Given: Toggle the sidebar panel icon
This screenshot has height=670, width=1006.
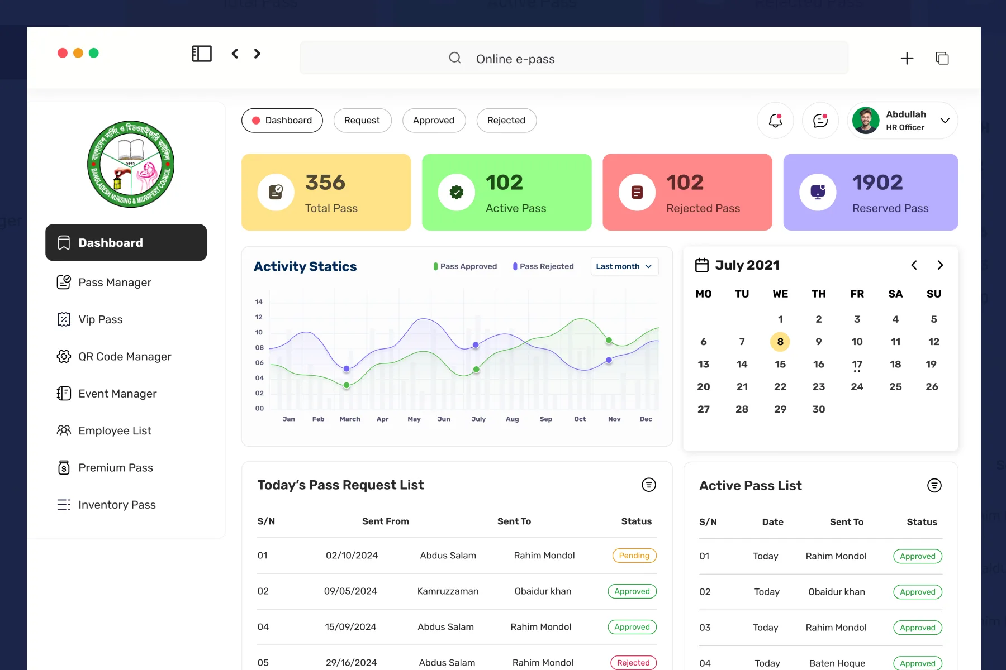Looking at the screenshot, I should point(202,54).
